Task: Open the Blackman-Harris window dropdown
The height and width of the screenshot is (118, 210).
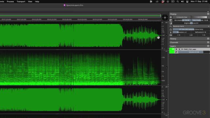Action: tap(191, 26)
